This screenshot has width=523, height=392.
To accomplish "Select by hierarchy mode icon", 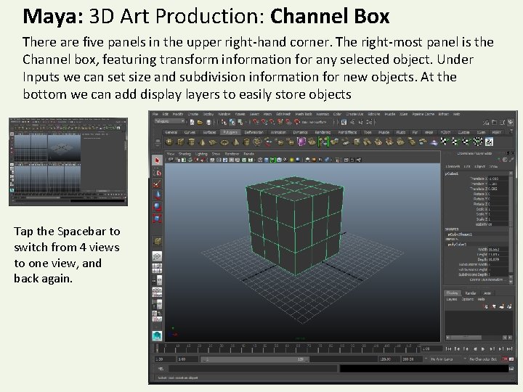I will coord(224,123).
